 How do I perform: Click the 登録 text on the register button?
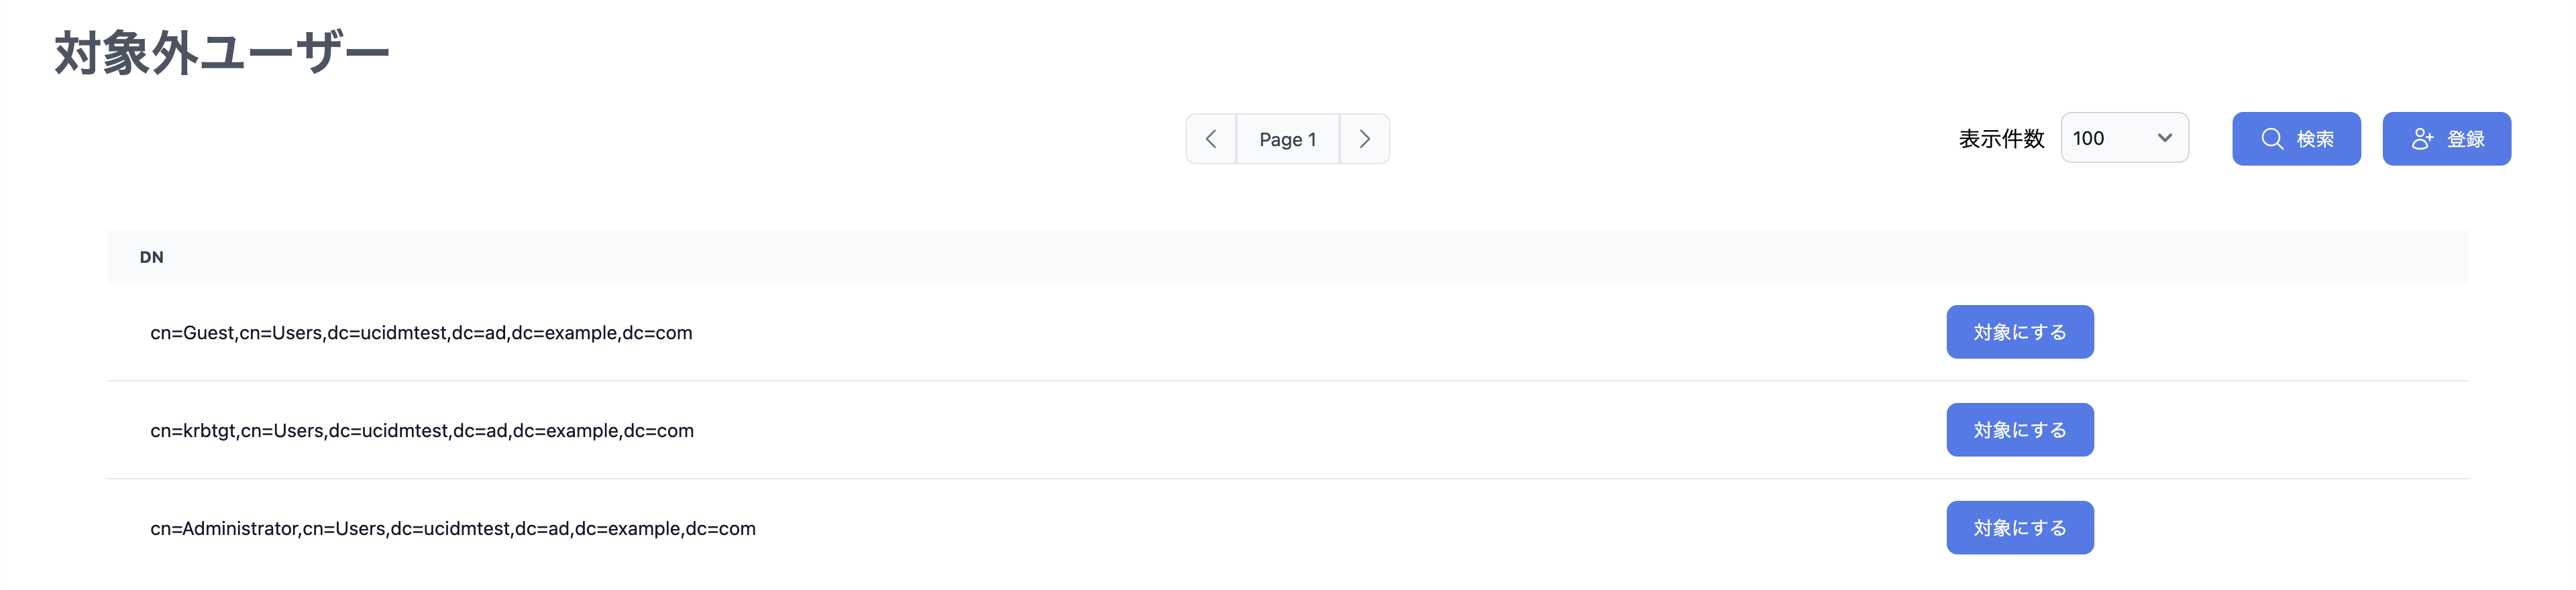coord(2465,139)
